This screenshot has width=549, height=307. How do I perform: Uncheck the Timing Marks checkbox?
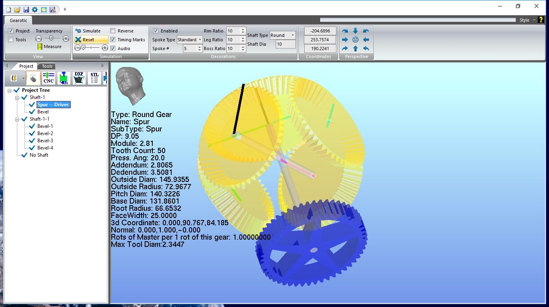[x=113, y=40]
